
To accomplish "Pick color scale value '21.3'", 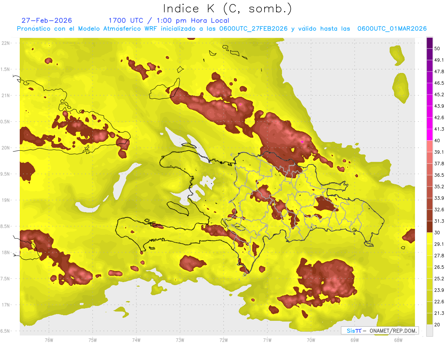I will pos(439,313).
